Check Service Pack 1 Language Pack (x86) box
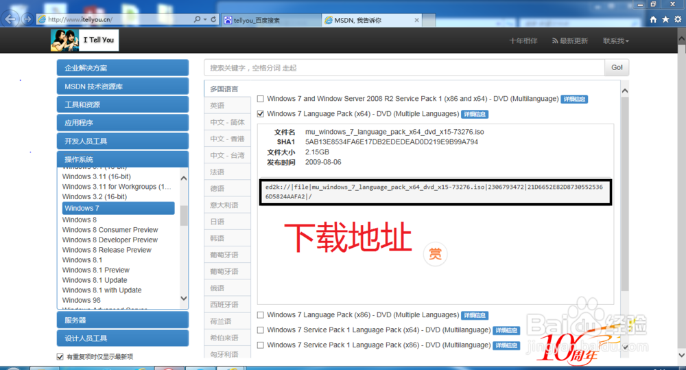The image size is (686, 370). (260, 345)
